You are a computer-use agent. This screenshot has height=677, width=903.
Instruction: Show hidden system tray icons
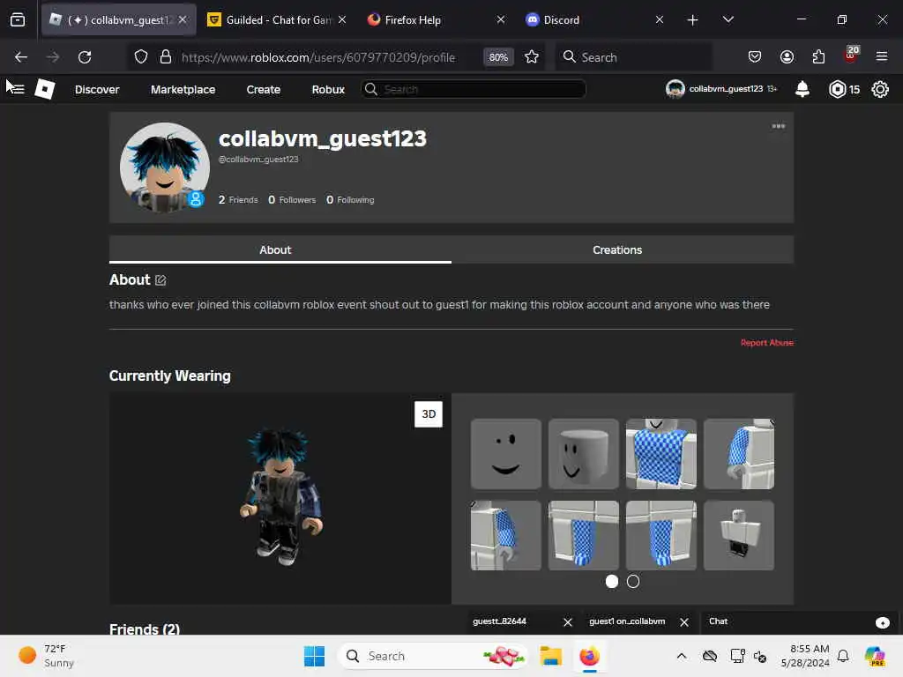[x=682, y=656]
